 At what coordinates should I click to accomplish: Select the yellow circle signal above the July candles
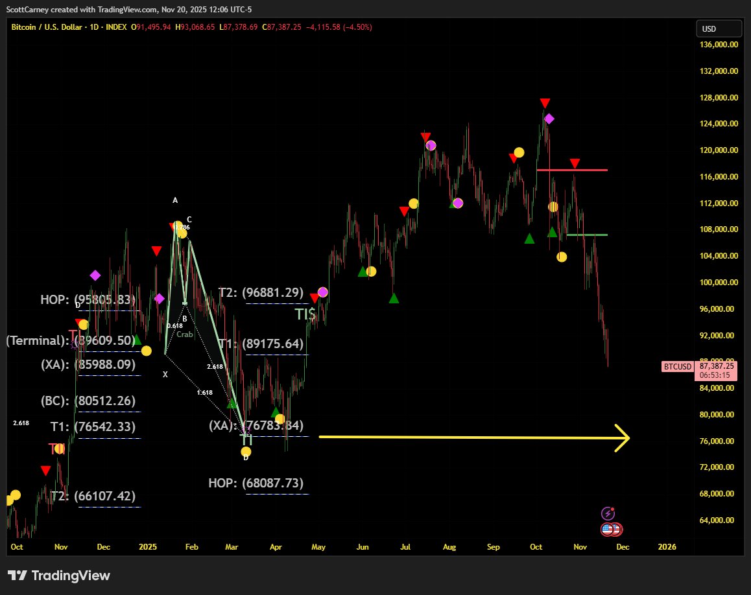tap(413, 203)
